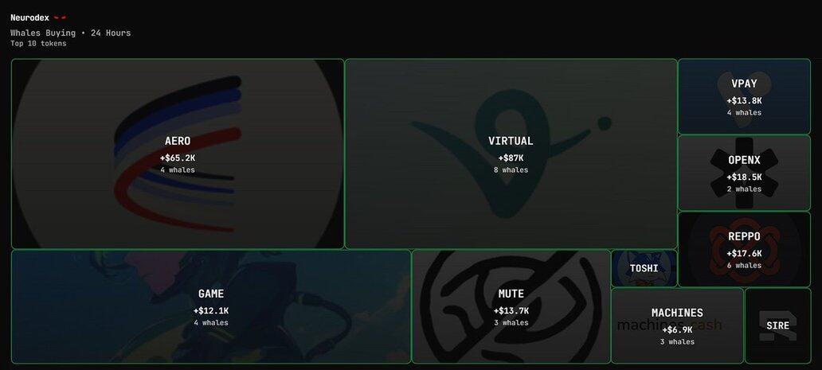Open the MACHINES token tile

[x=677, y=325]
